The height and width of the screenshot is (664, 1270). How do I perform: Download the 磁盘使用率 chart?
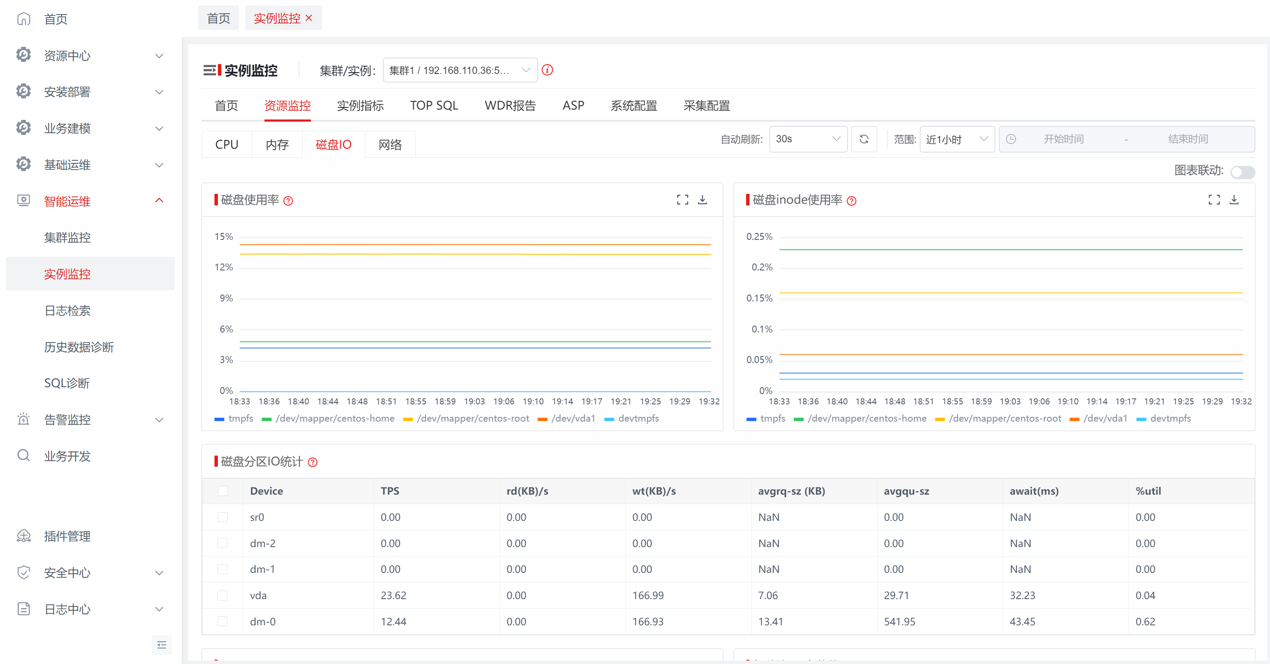[x=703, y=200]
